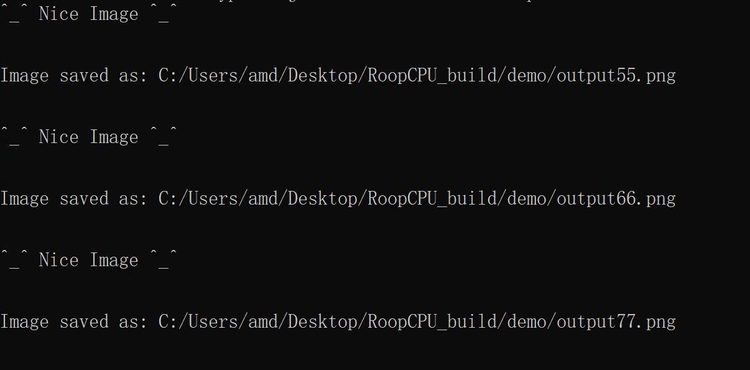Click "Desktop" in the output55 path

point(322,76)
